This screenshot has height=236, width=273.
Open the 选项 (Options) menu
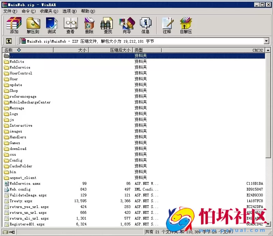point(69,11)
